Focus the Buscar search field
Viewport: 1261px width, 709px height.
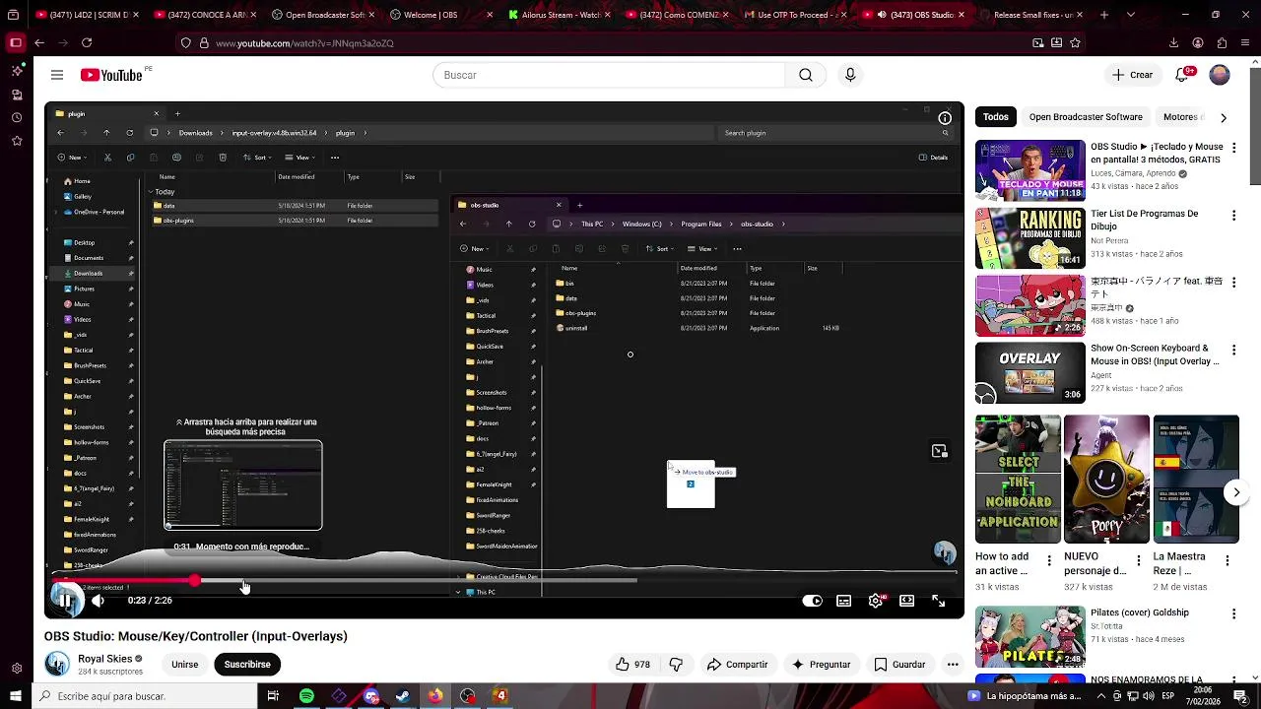[x=609, y=75]
